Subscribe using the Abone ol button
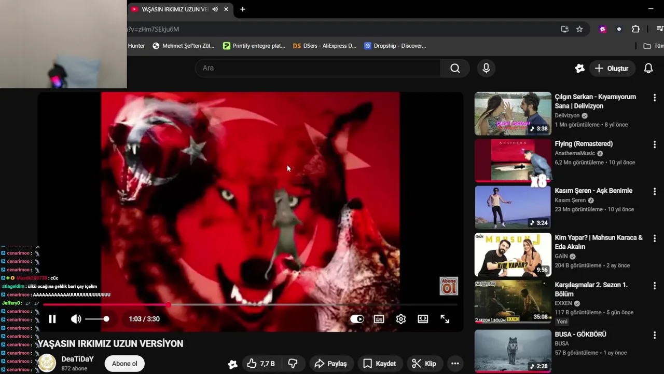The width and height of the screenshot is (664, 374). tap(125, 364)
